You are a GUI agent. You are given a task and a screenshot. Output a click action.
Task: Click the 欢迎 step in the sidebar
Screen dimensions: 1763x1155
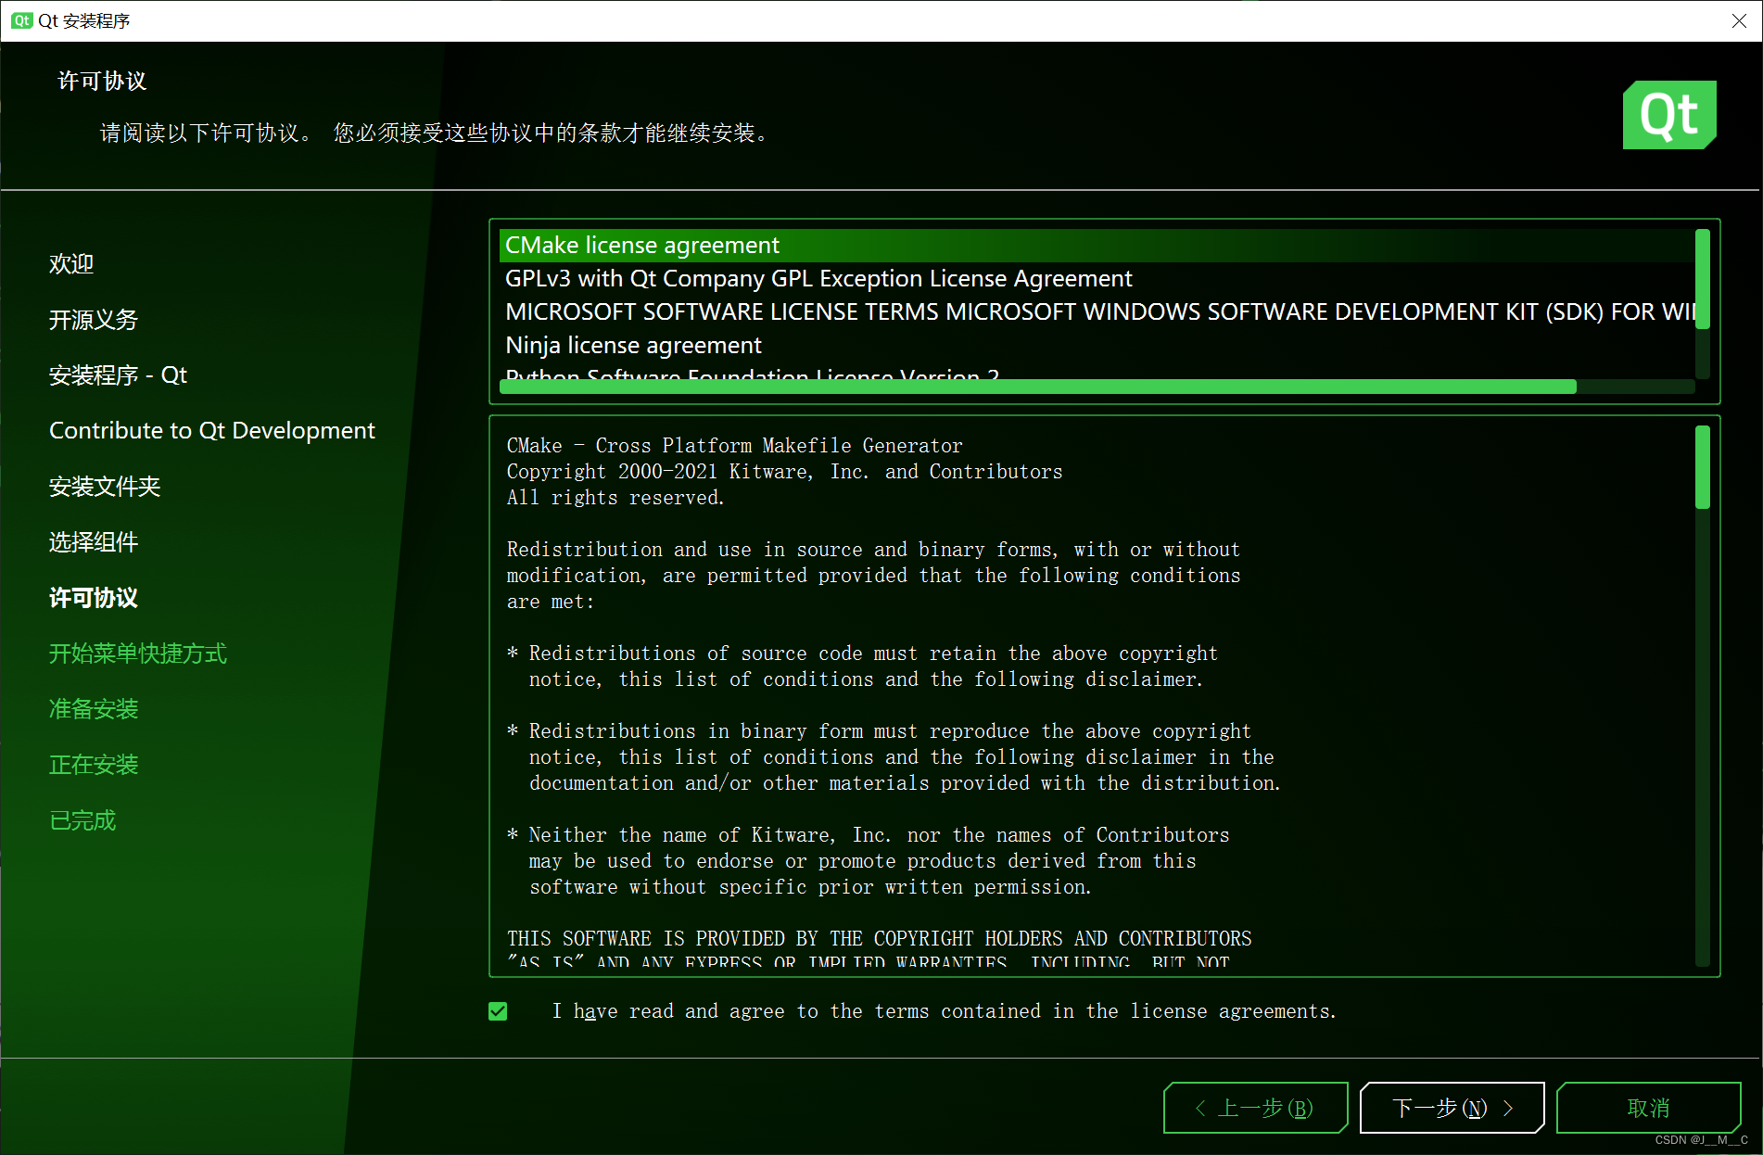71,264
